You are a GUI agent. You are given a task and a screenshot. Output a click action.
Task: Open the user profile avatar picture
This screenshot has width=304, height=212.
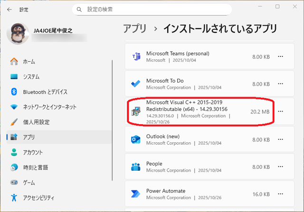coord(18,34)
